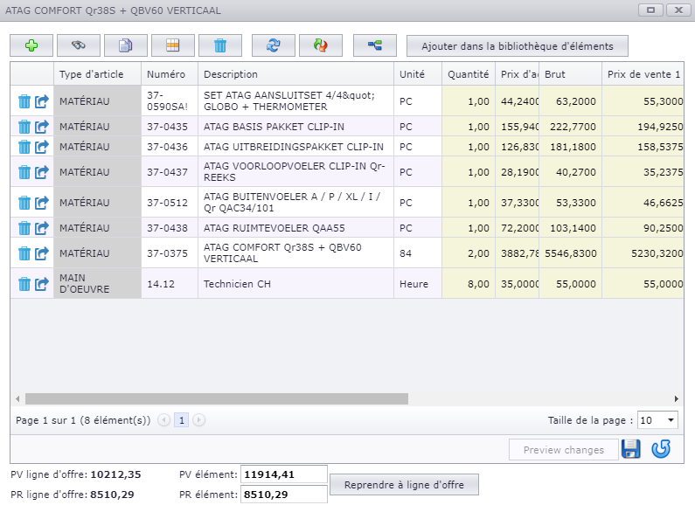Delete the Technicien CH row
The height and width of the screenshot is (512, 695).
coord(24,284)
